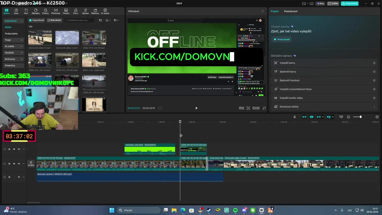Image resolution: width=382 pixels, height=215 pixels.
Task: Collapse the Importovat sidebar section
Action: click(14, 21)
